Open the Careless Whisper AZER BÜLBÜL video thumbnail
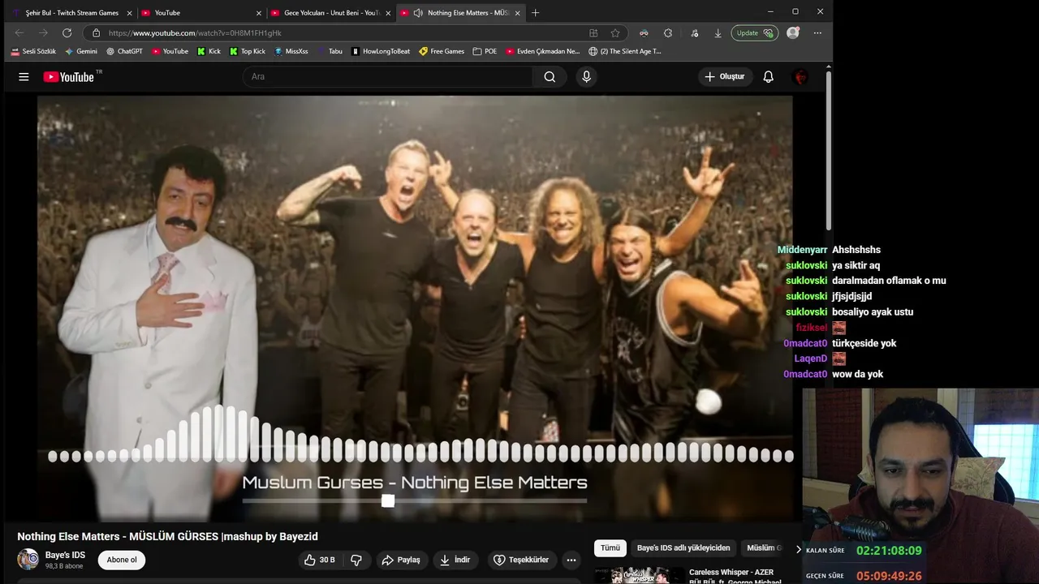The height and width of the screenshot is (584, 1039). pos(640,576)
